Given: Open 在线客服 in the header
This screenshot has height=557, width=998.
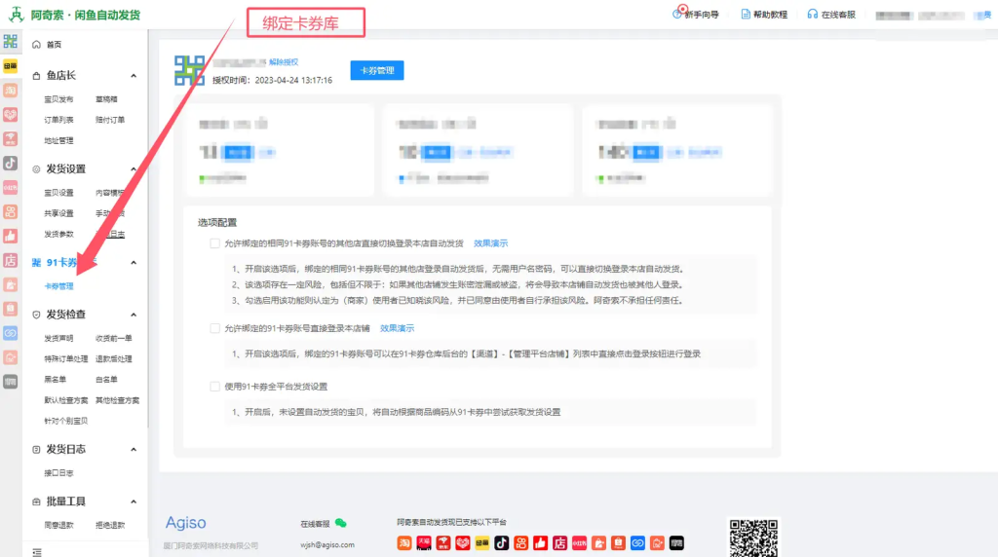Looking at the screenshot, I should coord(838,15).
